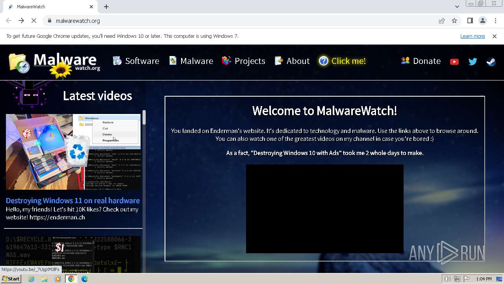Click the Malware menu icon

point(173,60)
